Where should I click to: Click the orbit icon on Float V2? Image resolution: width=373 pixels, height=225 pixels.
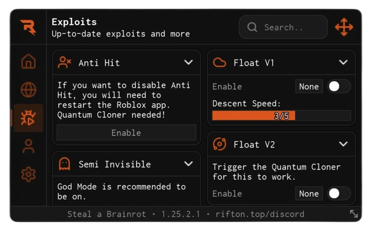(x=219, y=144)
